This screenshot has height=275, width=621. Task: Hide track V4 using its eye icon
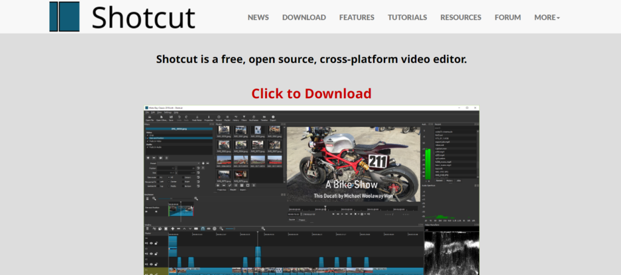click(x=151, y=244)
